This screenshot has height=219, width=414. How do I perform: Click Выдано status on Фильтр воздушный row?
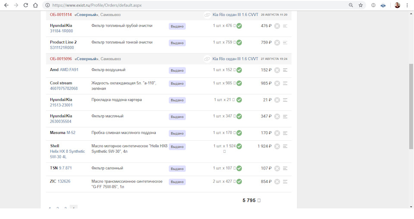177,71
